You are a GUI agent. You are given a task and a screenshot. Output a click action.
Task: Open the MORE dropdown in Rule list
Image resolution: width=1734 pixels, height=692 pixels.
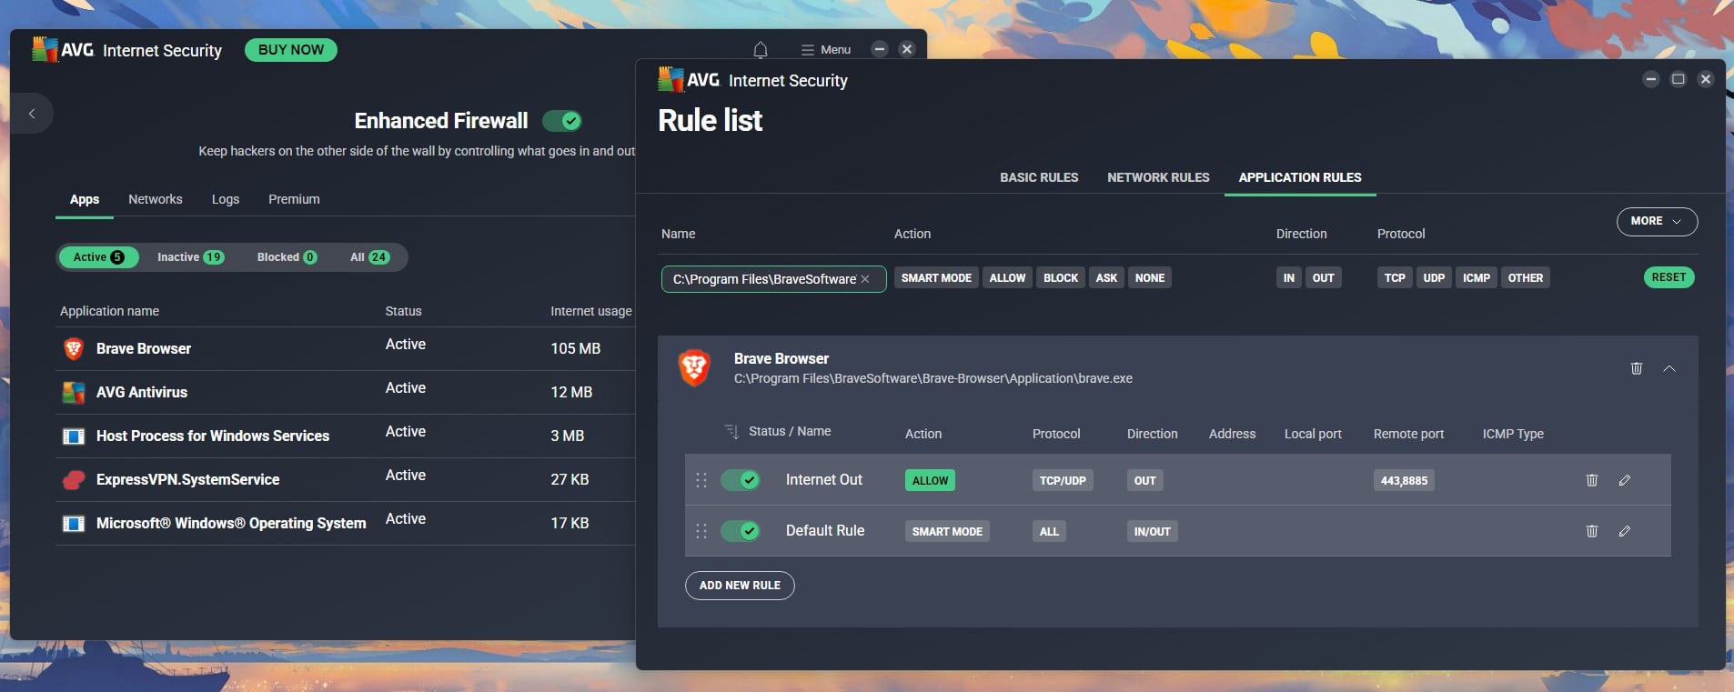[x=1657, y=221]
